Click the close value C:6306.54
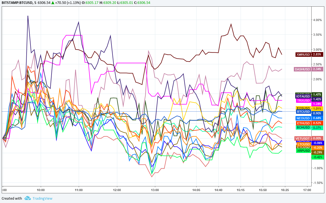326x203 pixels. pyautogui.click(x=142, y=3)
